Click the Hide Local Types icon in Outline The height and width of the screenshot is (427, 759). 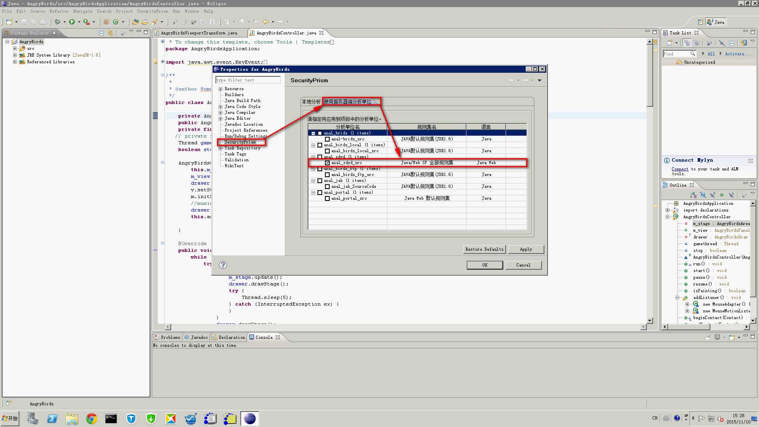(x=731, y=195)
